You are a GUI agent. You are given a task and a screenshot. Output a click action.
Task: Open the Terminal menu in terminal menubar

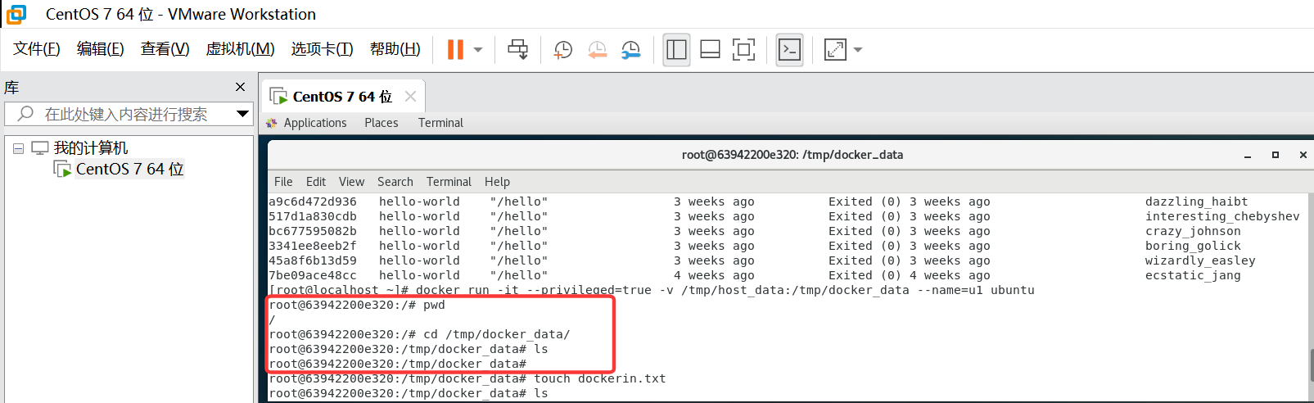click(x=449, y=182)
